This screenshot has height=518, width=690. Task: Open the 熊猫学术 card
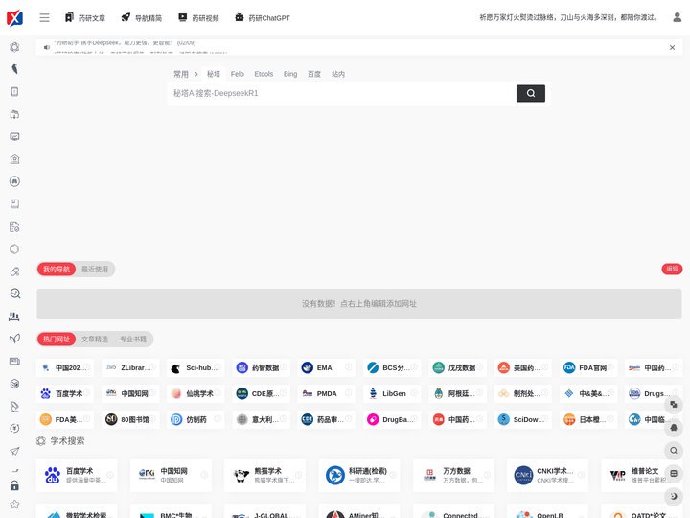pyautogui.click(x=264, y=475)
